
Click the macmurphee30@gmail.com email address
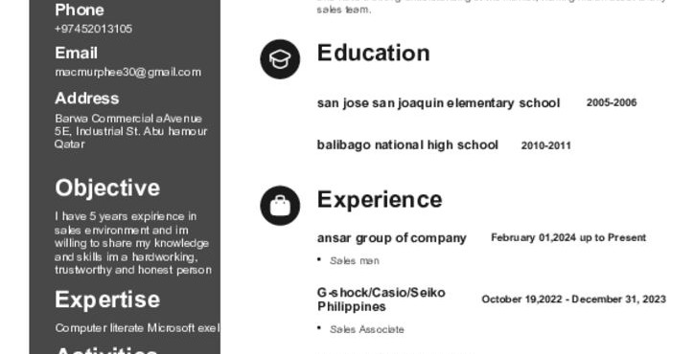pos(127,73)
